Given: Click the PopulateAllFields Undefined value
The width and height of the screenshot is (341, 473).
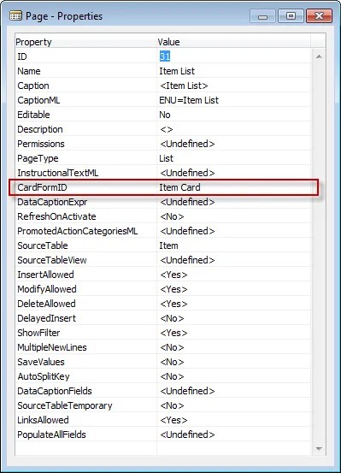Looking at the screenshot, I should click(187, 435).
